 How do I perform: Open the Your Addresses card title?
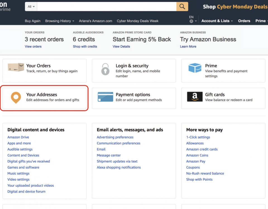click(x=42, y=94)
